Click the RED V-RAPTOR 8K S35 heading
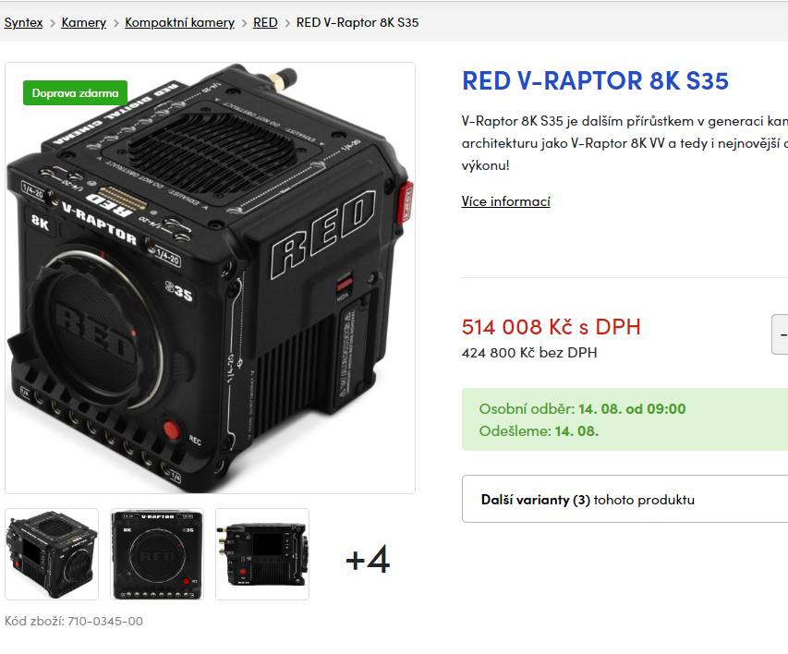This screenshot has width=788, height=654. (595, 81)
